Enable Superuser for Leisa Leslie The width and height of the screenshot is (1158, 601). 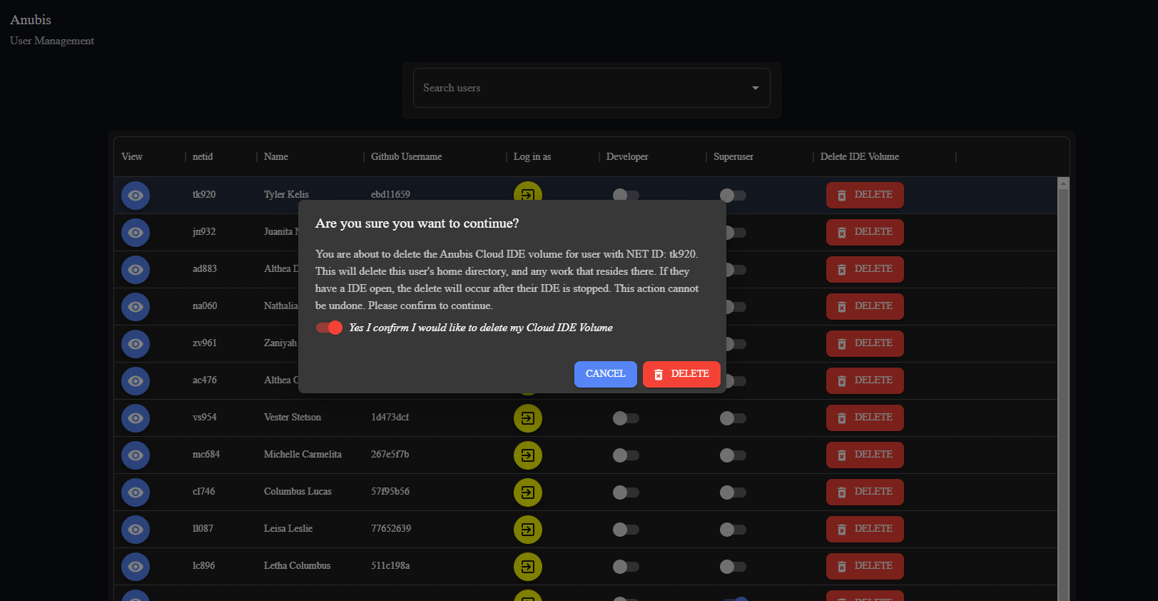(733, 530)
